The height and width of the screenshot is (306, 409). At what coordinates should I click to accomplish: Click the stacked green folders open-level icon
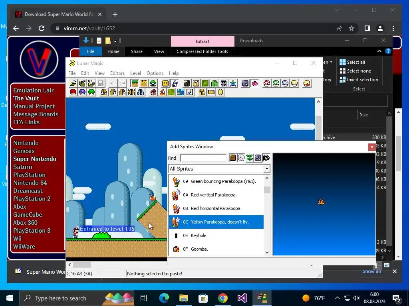tap(82, 83)
